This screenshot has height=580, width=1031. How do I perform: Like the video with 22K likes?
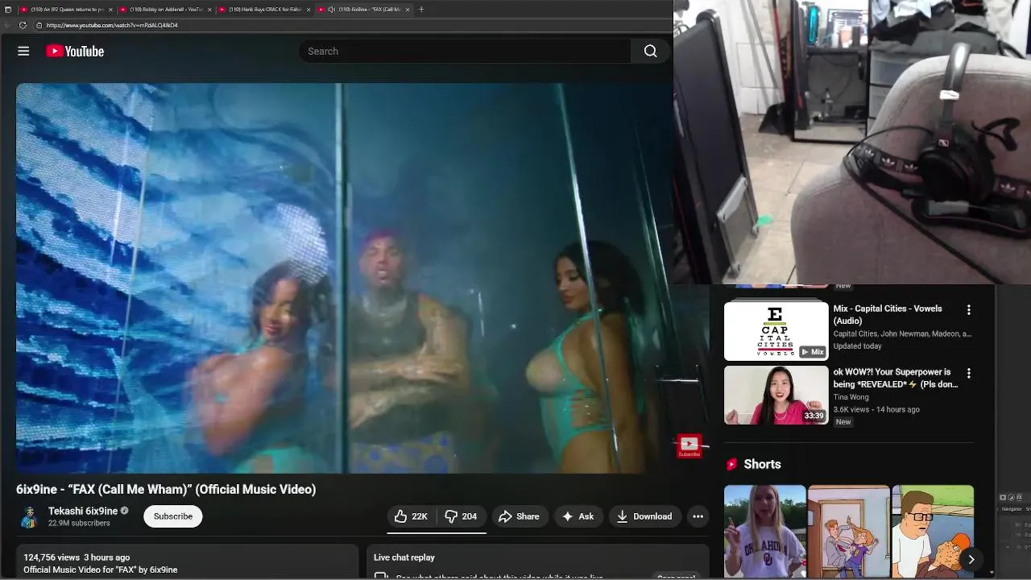[412, 516]
